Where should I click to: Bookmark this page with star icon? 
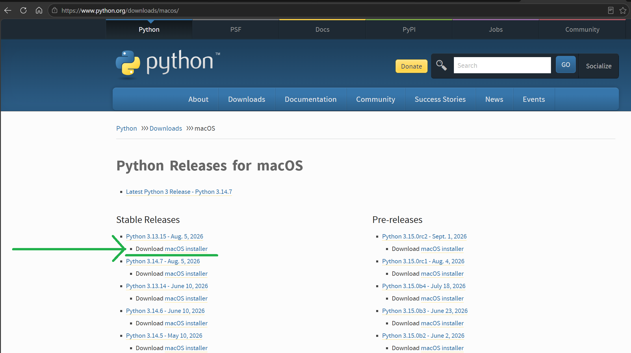[x=623, y=11]
